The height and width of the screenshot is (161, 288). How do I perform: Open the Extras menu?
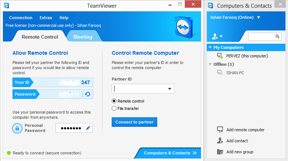click(x=46, y=18)
